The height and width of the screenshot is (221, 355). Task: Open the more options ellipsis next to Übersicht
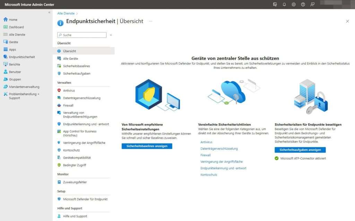point(150,21)
